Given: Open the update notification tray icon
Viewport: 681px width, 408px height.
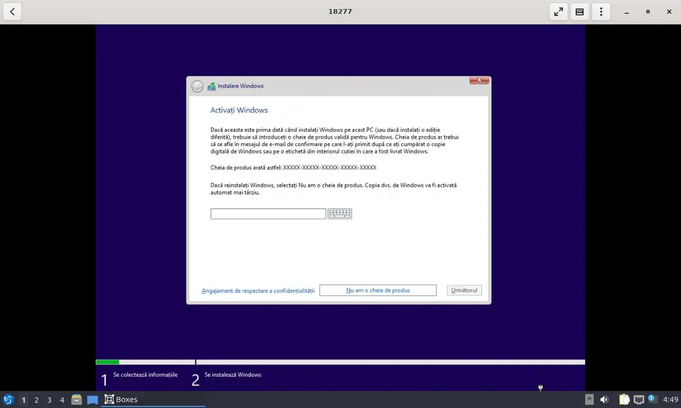Looking at the screenshot, I should [652, 399].
